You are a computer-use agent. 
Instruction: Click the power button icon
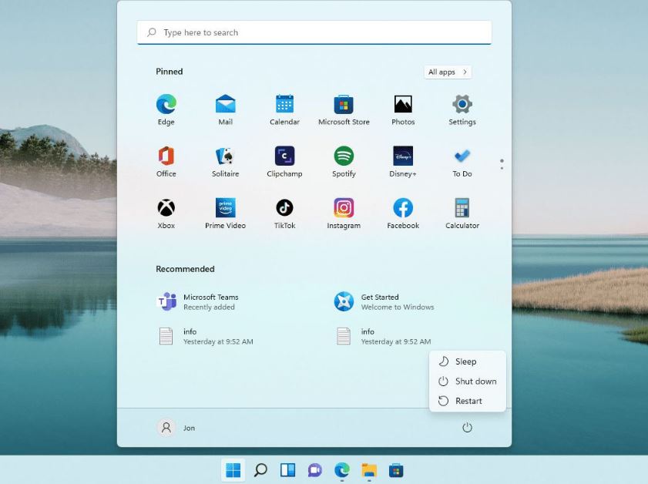tap(467, 428)
